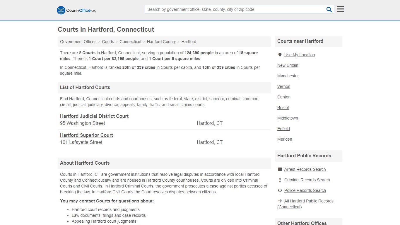Click the Arrest Records square icon
Image resolution: width=400 pixels, height=225 pixels.
click(x=280, y=169)
